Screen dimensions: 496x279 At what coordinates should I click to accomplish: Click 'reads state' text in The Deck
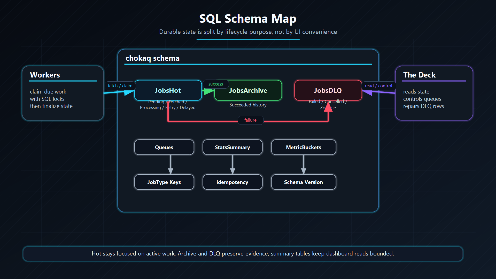(x=416, y=92)
